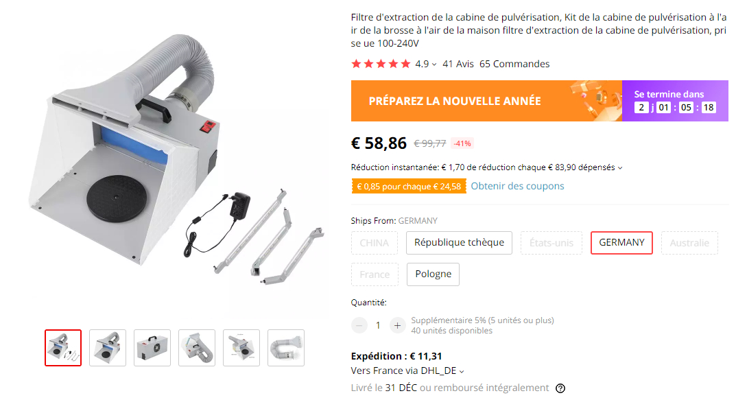Decrease quantity with the minus button
This screenshot has width=736, height=400.
click(x=359, y=325)
